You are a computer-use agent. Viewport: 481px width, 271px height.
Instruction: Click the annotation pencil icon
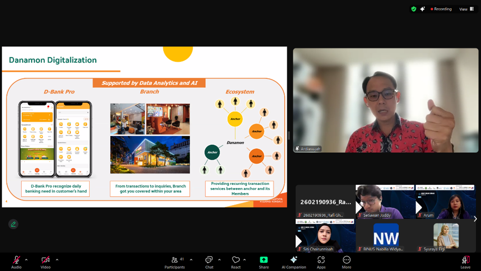pos(13,224)
